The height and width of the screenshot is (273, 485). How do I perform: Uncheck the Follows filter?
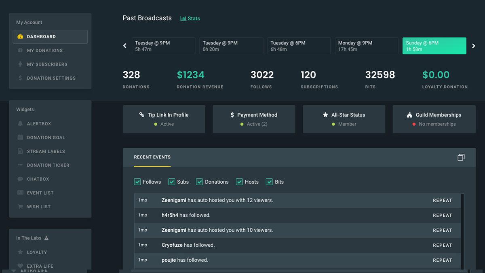(x=137, y=182)
